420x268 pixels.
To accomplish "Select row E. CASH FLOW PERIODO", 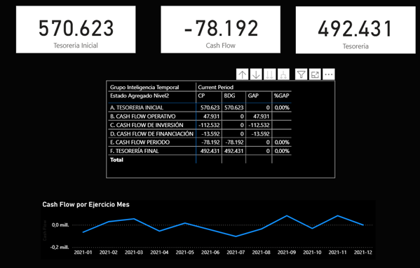I will coord(200,142).
